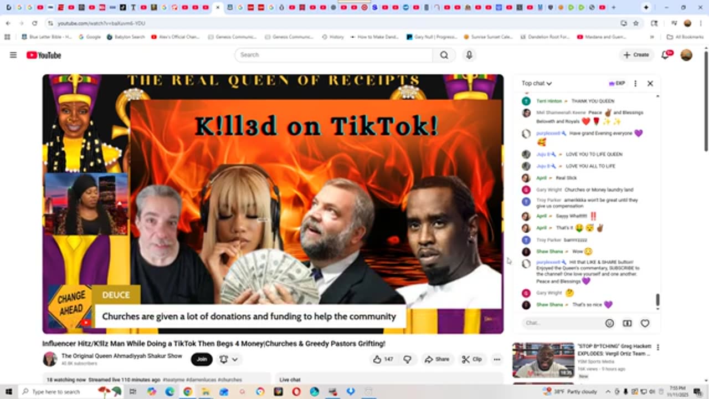This screenshot has height=399, width=709.
Task: Open options for the recommended Greg Hackett video
Action: (x=658, y=347)
